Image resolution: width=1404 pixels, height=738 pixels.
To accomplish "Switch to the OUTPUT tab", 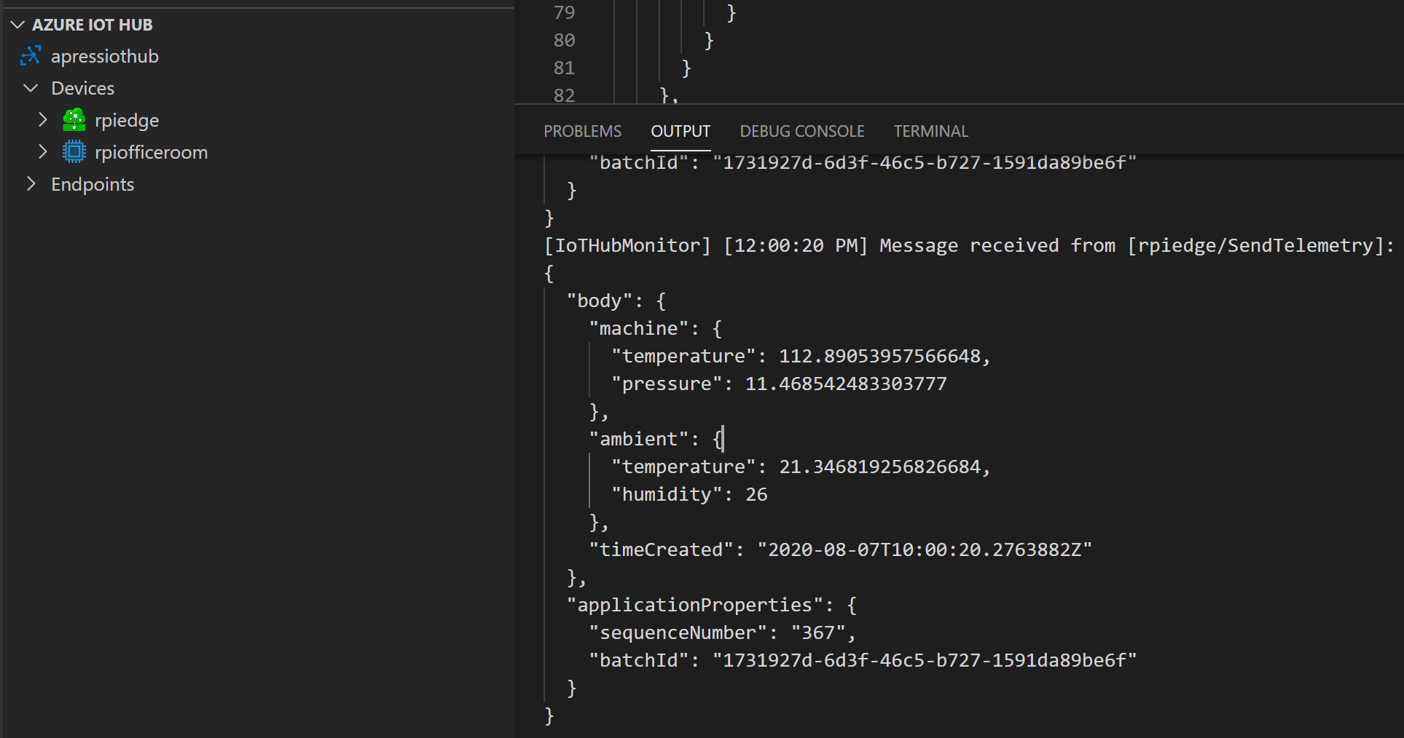I will pos(681,131).
